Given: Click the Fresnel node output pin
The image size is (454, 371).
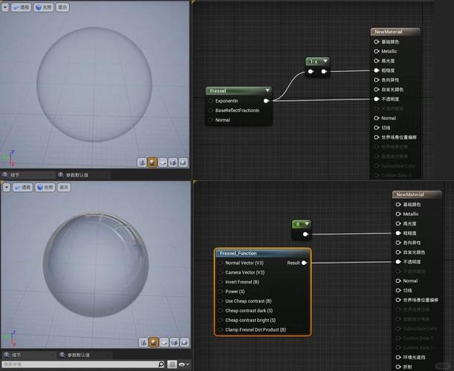Looking at the screenshot, I should coord(266,101).
